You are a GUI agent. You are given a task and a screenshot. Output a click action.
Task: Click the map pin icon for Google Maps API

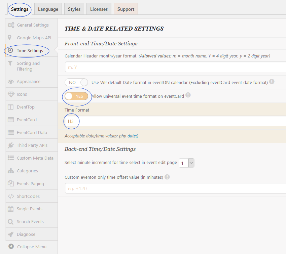pyautogui.click(x=10, y=38)
